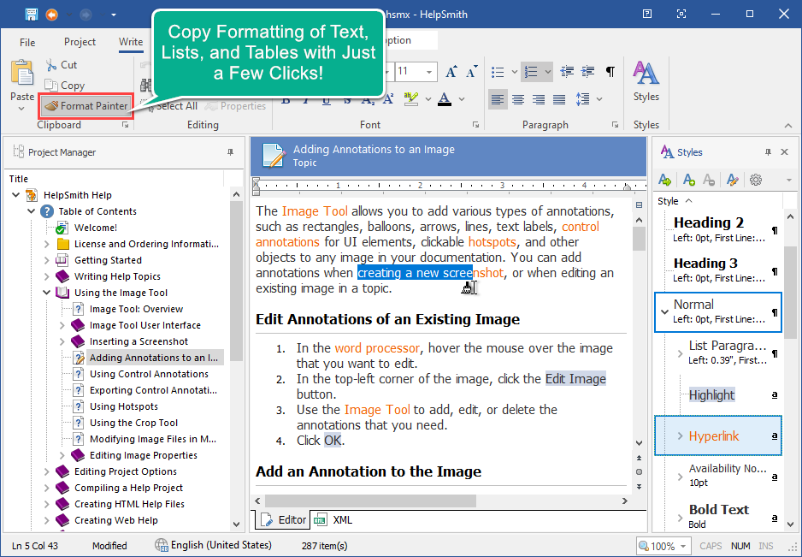Image resolution: width=802 pixels, height=557 pixels.
Task: Collapse the ribbon with the chevron arrow
Action: pyautogui.click(x=788, y=126)
